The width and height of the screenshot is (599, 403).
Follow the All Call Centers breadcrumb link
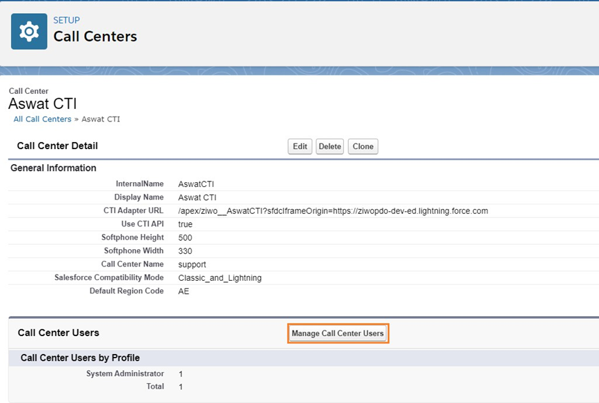tap(43, 119)
